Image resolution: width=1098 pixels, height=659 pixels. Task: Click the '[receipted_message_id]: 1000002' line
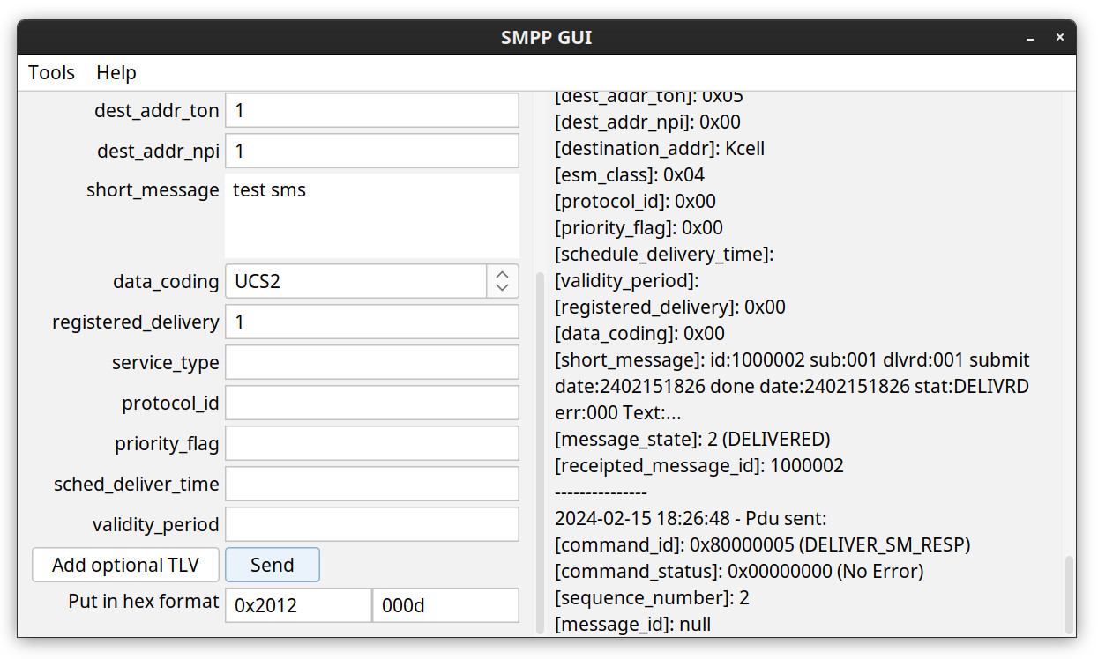pos(699,465)
